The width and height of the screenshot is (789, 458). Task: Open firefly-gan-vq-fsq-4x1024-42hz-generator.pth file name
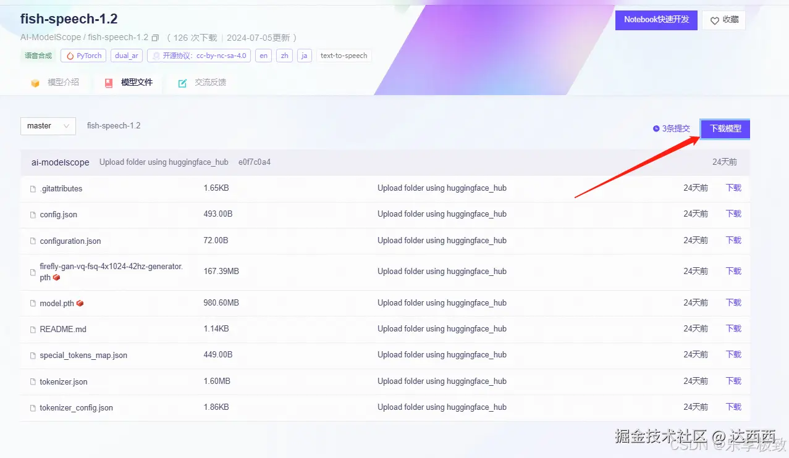pyautogui.click(x=111, y=272)
